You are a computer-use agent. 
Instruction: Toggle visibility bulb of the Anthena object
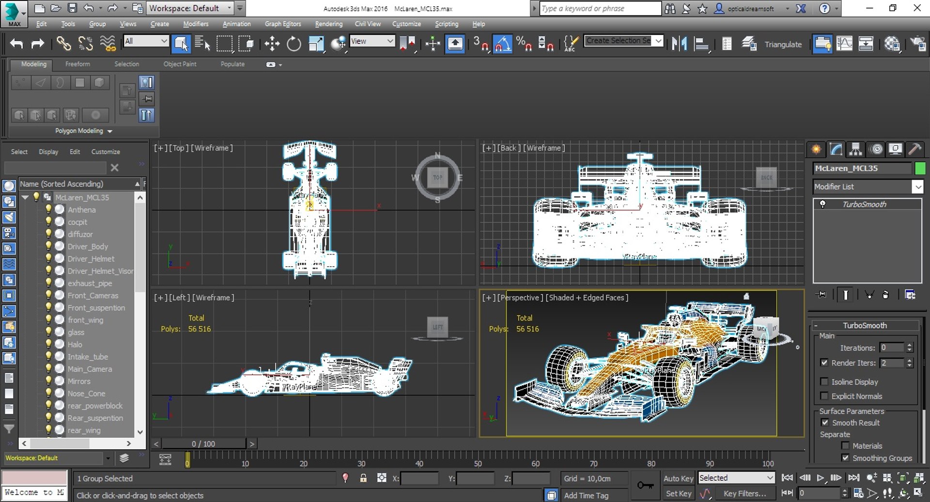point(48,209)
